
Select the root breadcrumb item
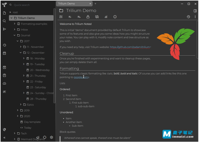click(15, 12)
